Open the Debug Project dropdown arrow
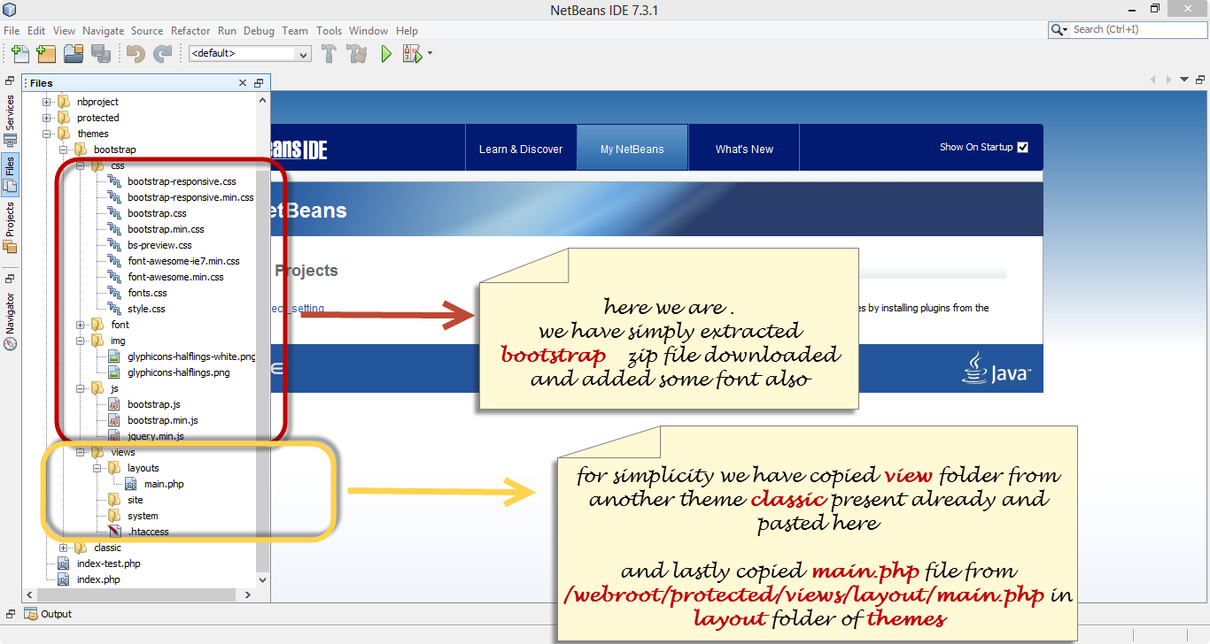1210x644 pixels. click(x=430, y=54)
